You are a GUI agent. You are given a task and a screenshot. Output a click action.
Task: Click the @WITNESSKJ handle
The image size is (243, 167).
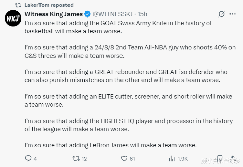(x=112, y=14)
